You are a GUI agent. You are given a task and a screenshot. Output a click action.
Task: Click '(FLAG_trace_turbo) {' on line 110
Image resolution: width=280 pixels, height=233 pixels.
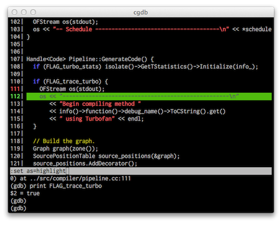[75, 82]
